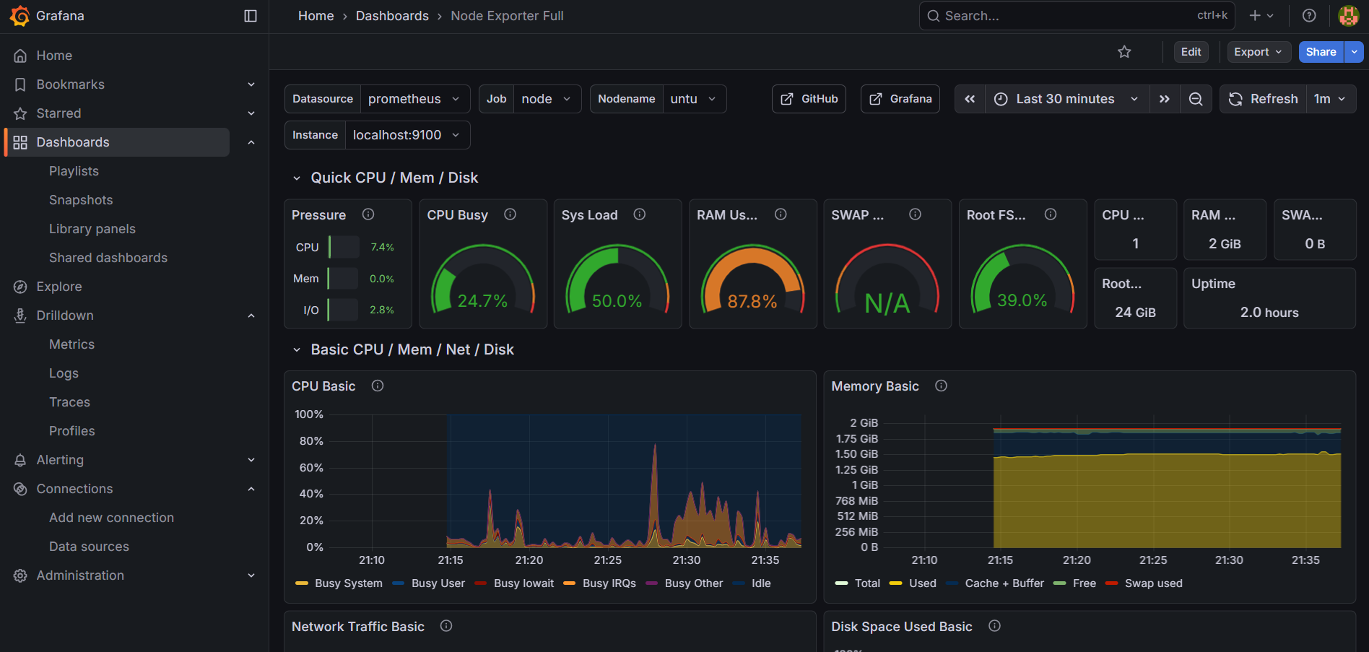This screenshot has height=652, width=1369.
Task: Collapse the Quick CPU / Mem / Disk row
Action: (x=297, y=178)
